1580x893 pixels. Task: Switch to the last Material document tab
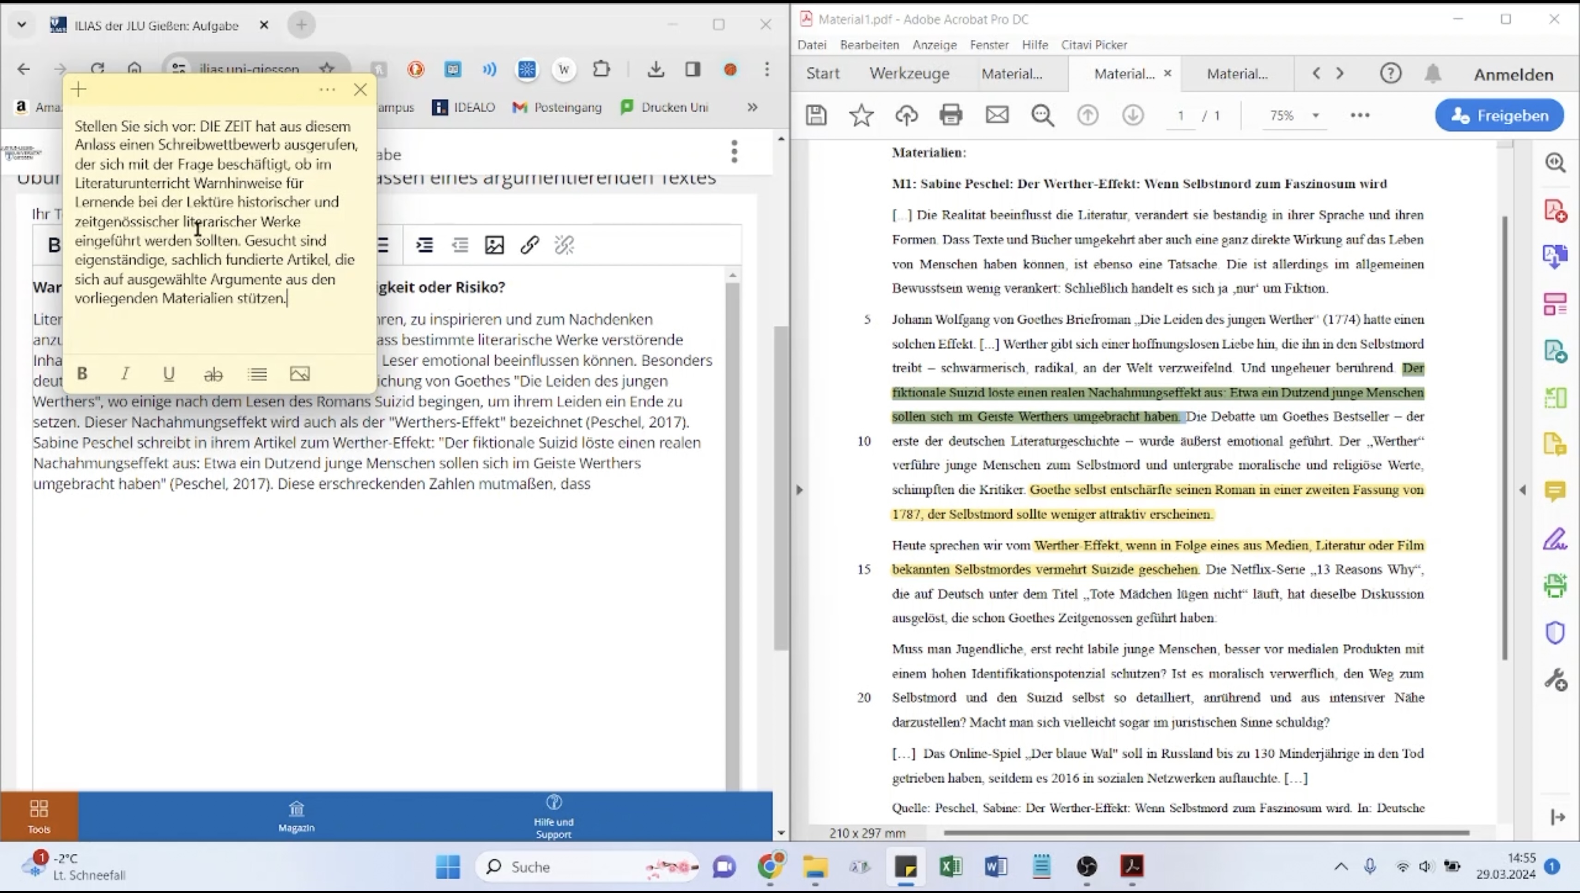click(1237, 73)
